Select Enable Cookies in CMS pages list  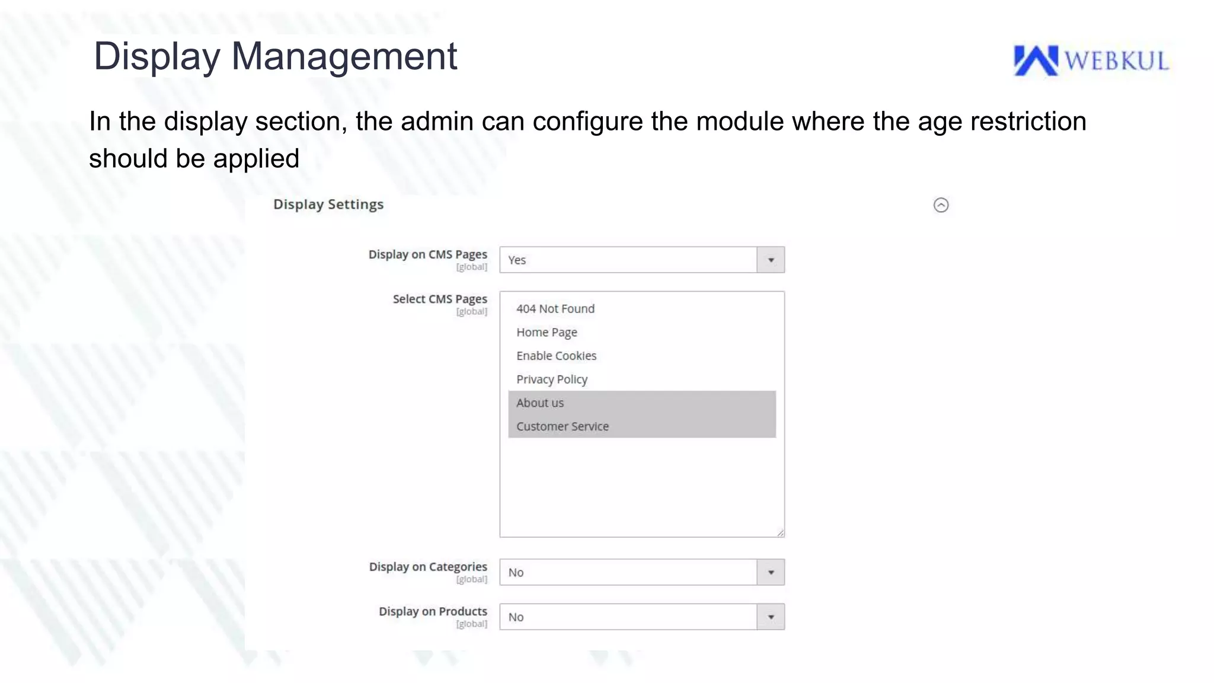click(642, 356)
